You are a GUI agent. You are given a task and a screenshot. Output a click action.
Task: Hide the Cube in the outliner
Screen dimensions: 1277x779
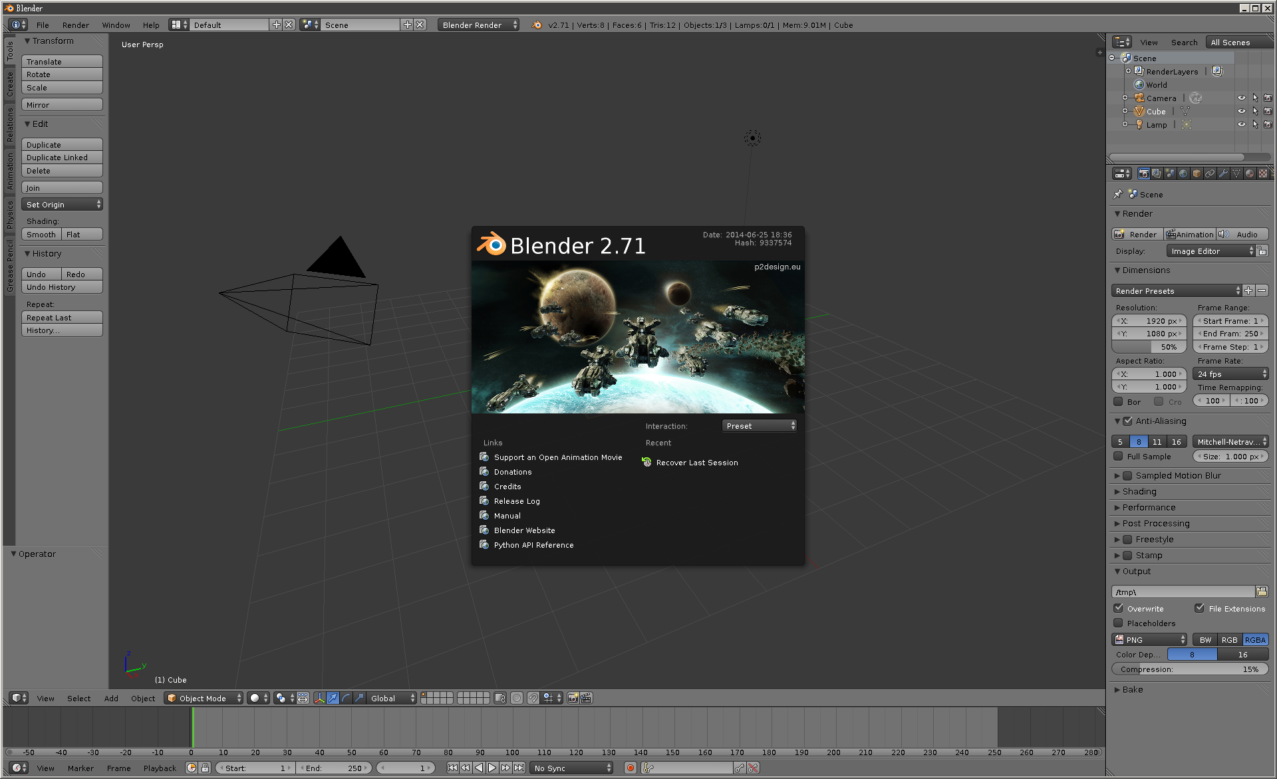coord(1241,111)
